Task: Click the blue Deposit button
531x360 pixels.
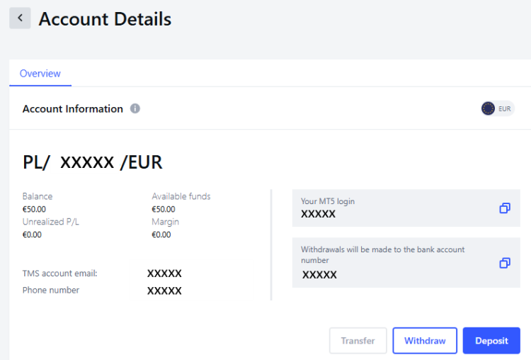Action: pos(491,341)
